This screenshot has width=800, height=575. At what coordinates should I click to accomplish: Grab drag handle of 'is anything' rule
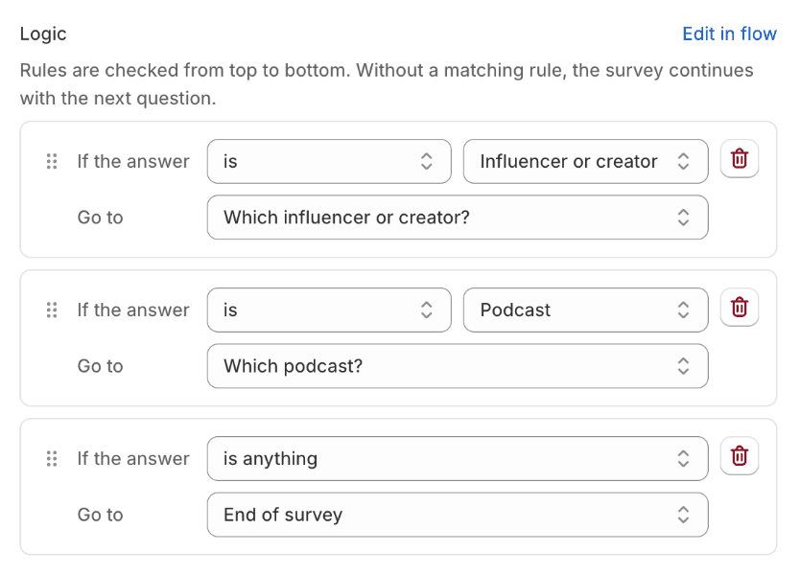(x=52, y=458)
